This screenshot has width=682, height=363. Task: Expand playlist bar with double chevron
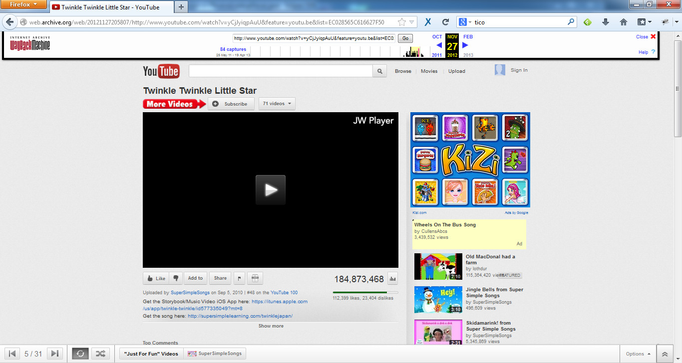pyautogui.click(x=665, y=354)
